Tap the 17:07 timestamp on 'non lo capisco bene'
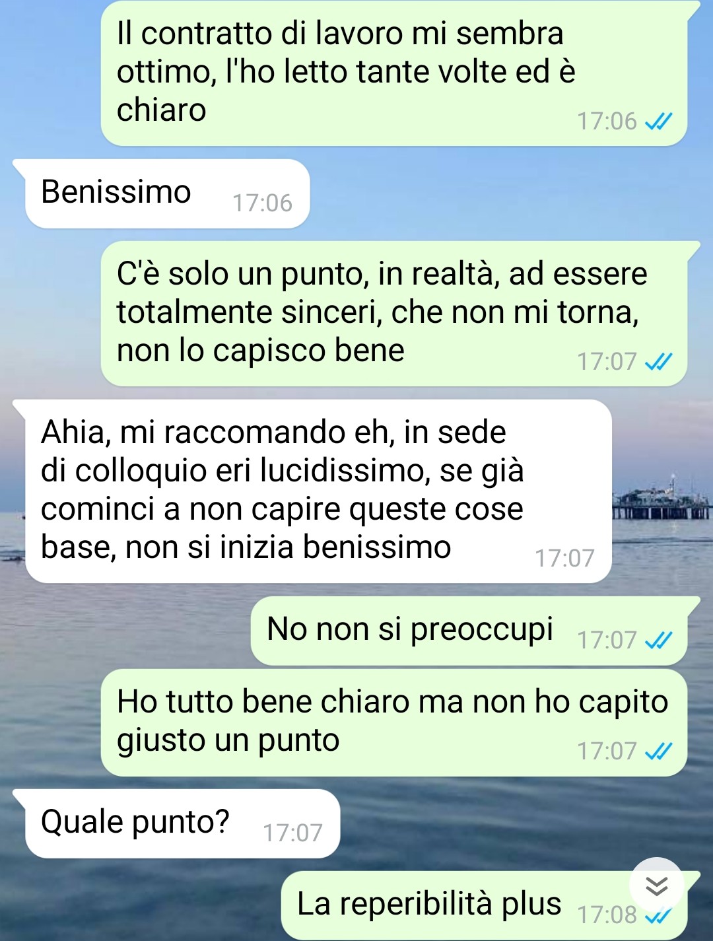713x941 pixels. [x=607, y=362]
